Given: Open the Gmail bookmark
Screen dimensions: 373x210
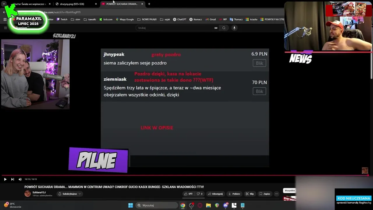Looking at the screenshot, I should point(210,20).
